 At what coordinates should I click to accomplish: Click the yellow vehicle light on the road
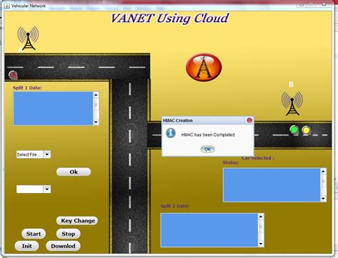[x=306, y=130]
